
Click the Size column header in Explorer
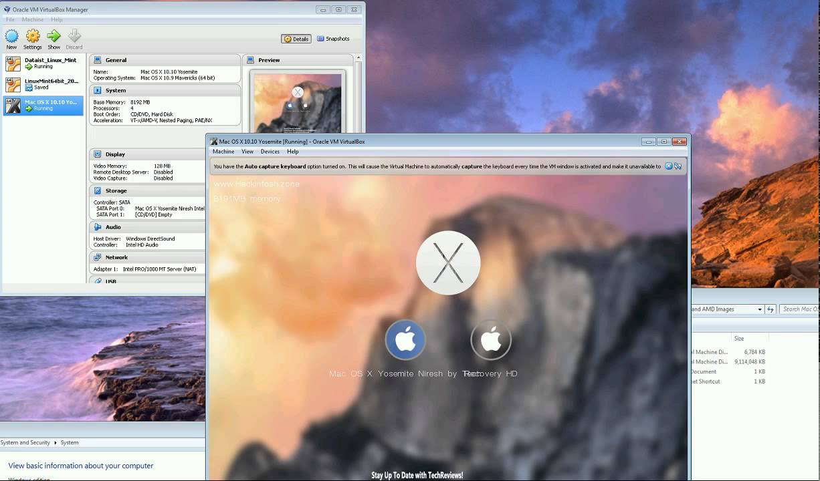tap(738, 339)
